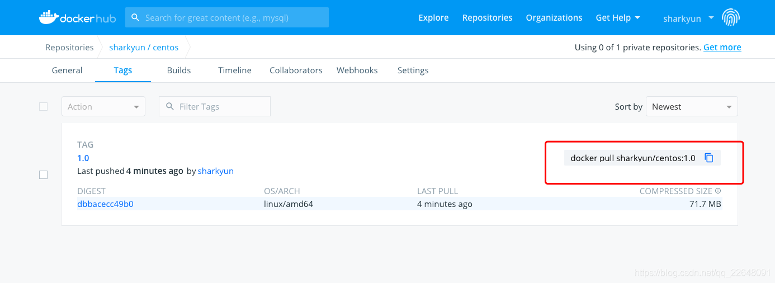This screenshot has width=775, height=283.
Task: Click the sharkyun / centos breadcrumb link
Action: 144,48
